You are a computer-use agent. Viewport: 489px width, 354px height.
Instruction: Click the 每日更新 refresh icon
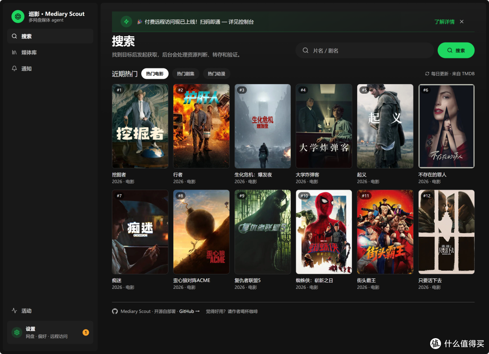click(x=427, y=74)
